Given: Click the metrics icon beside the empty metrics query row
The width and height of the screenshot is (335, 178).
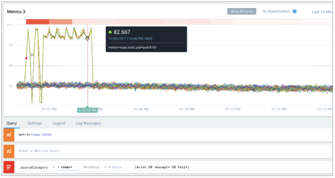Looking at the screenshot, I should coord(9,151).
